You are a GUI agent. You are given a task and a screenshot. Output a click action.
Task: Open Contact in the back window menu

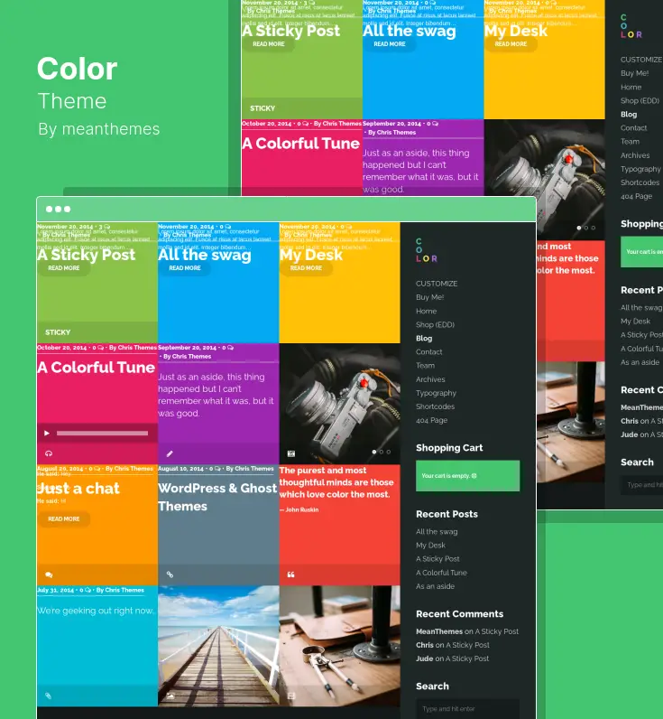point(634,128)
